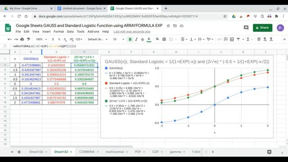Open comment history icon
The height and width of the screenshot is (162, 288).
(246, 28)
